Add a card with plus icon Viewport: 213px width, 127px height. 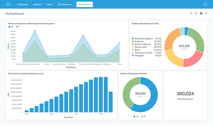(191, 13)
